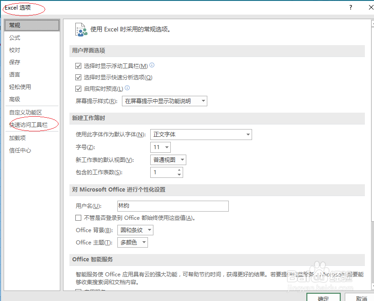Open the Office 主题 多颜色 dropdown
Image resolution: width=374 pixels, height=301 pixels.
click(x=132, y=243)
